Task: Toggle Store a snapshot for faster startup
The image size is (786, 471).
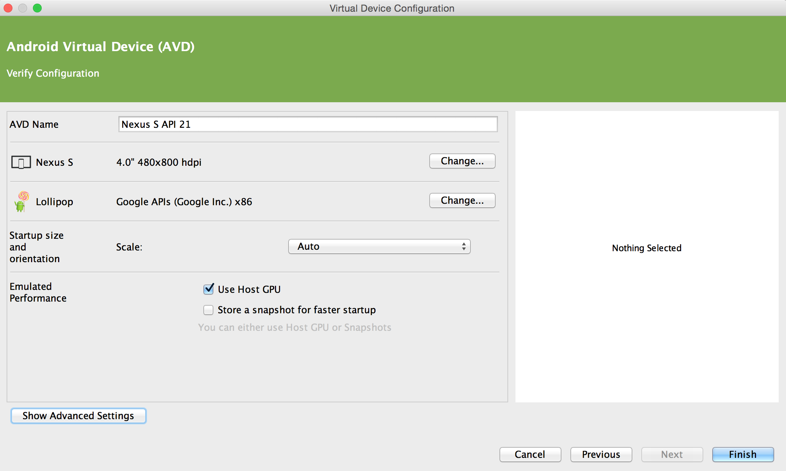Action: 208,309
